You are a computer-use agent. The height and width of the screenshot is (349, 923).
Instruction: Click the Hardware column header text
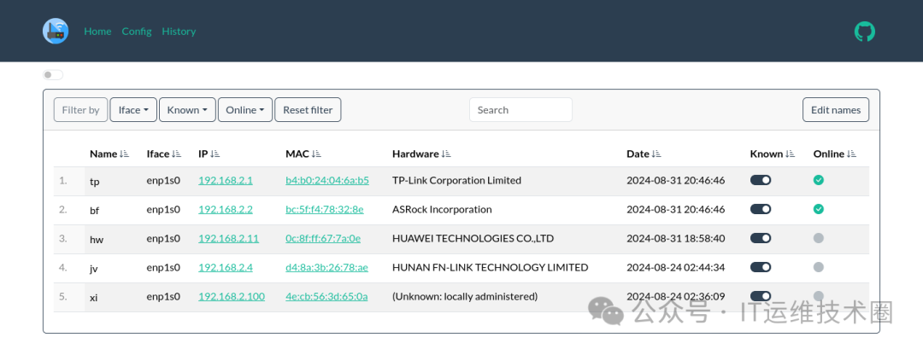(415, 154)
